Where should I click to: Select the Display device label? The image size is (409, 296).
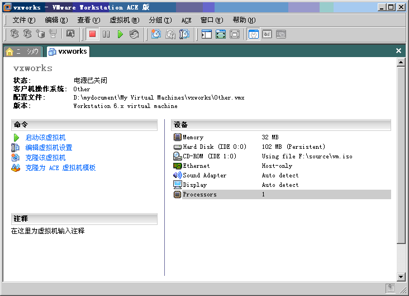pos(195,185)
